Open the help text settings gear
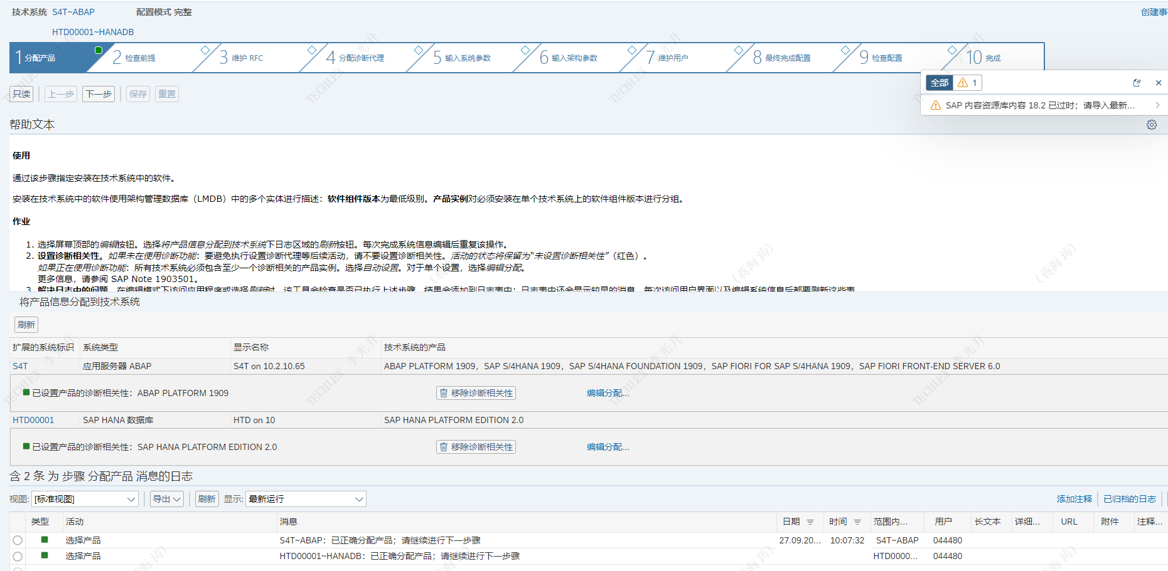The image size is (1168, 571). 1152,125
